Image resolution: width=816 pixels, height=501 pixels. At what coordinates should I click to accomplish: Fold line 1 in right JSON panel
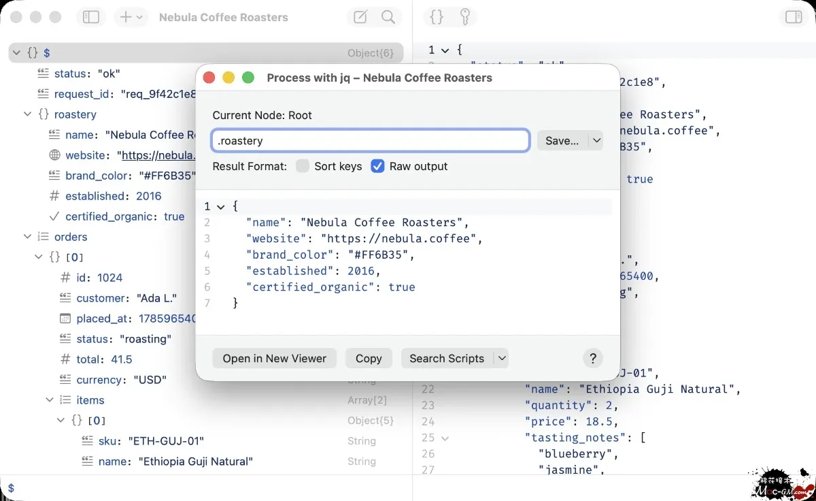coord(445,50)
